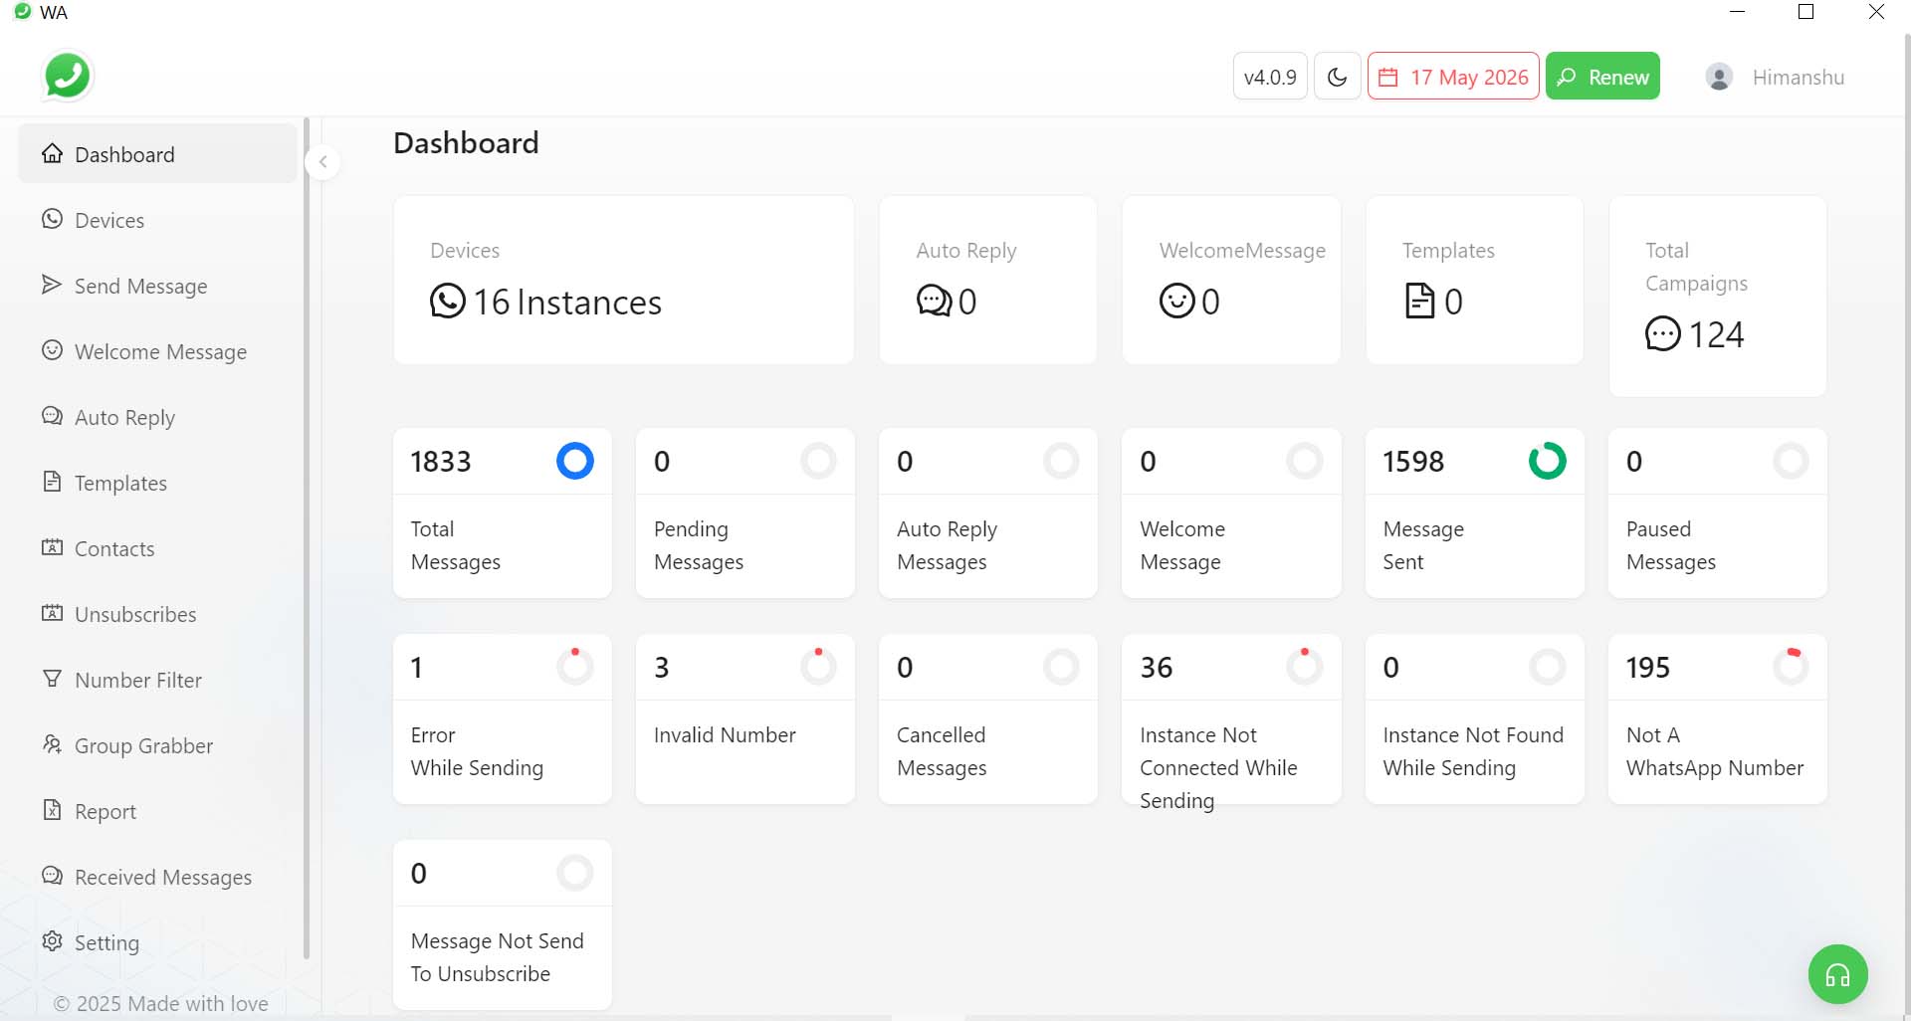
Task: Click the Number Filter funnel icon
Action: point(52,679)
